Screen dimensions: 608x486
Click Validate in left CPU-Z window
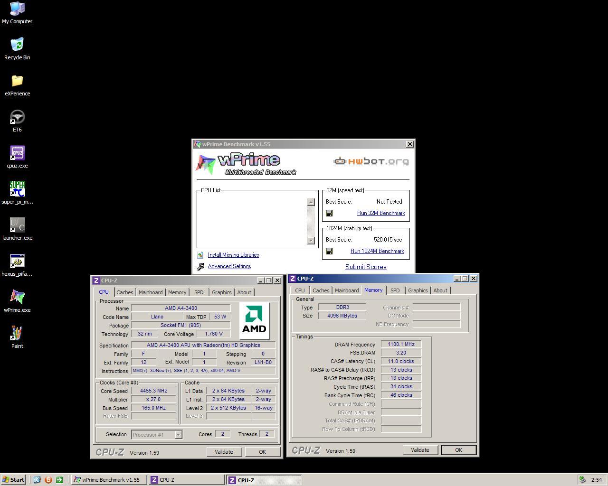point(224,452)
